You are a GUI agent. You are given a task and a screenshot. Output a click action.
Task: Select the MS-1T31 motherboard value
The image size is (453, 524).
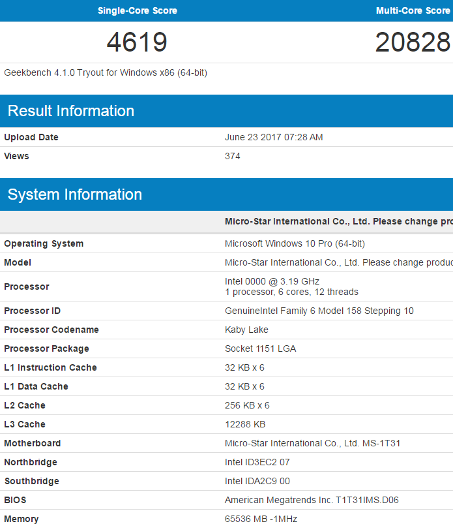pyautogui.click(x=312, y=443)
